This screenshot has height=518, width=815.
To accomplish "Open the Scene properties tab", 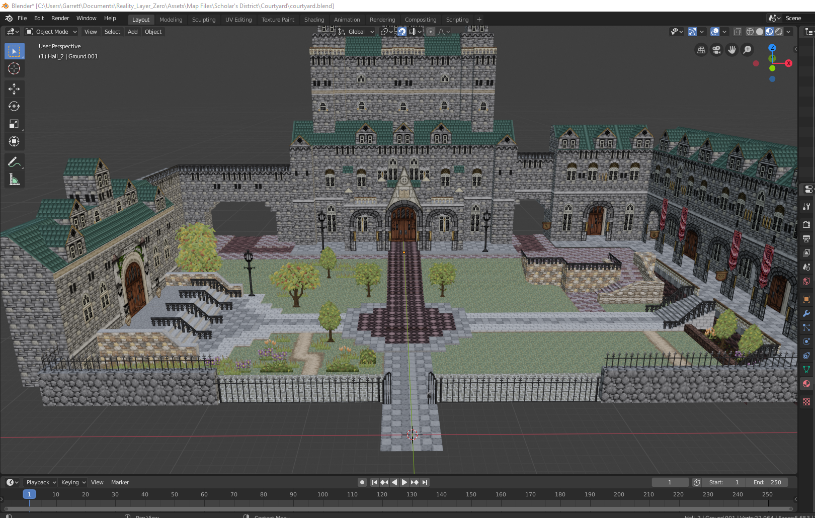I will tap(806, 267).
